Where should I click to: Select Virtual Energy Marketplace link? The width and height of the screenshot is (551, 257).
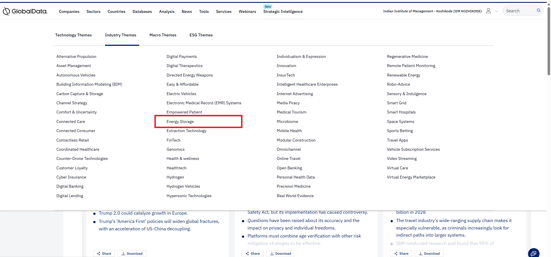point(411,177)
